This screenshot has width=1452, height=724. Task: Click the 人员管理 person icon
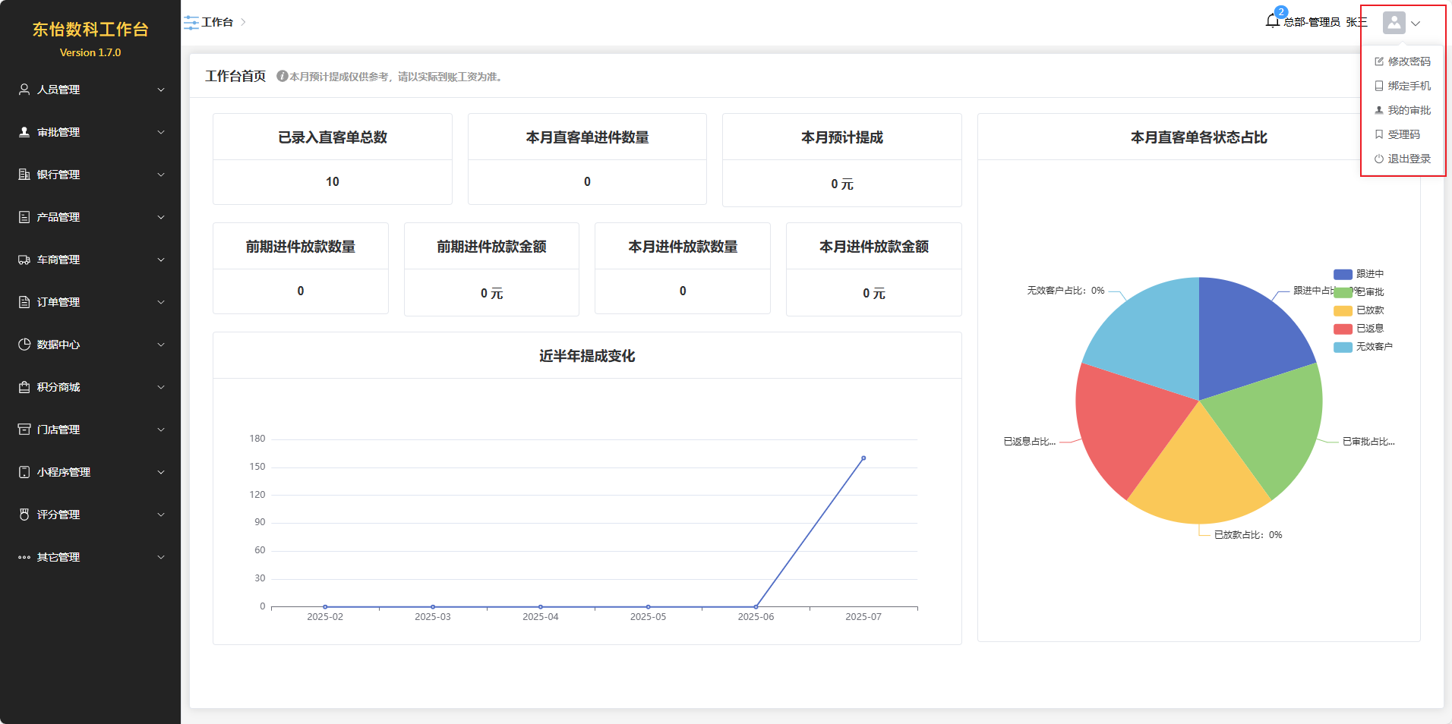click(24, 90)
